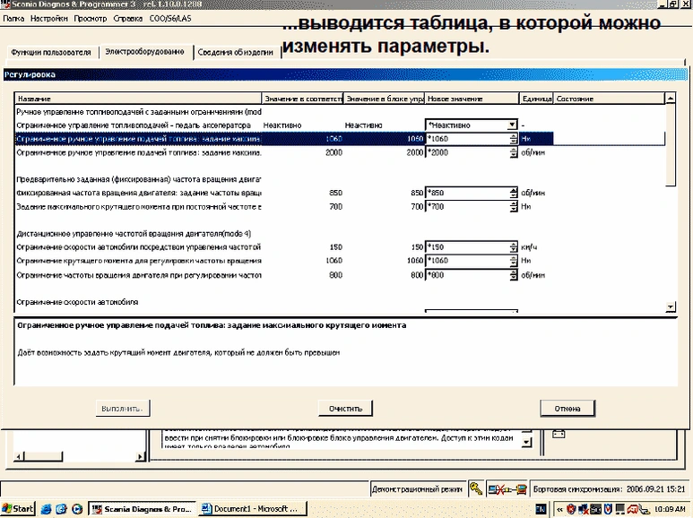Image resolution: width=693 pixels, height=518 pixels.
Task: Open Internet Explorer from quick launch
Action: pyautogui.click(x=45, y=509)
